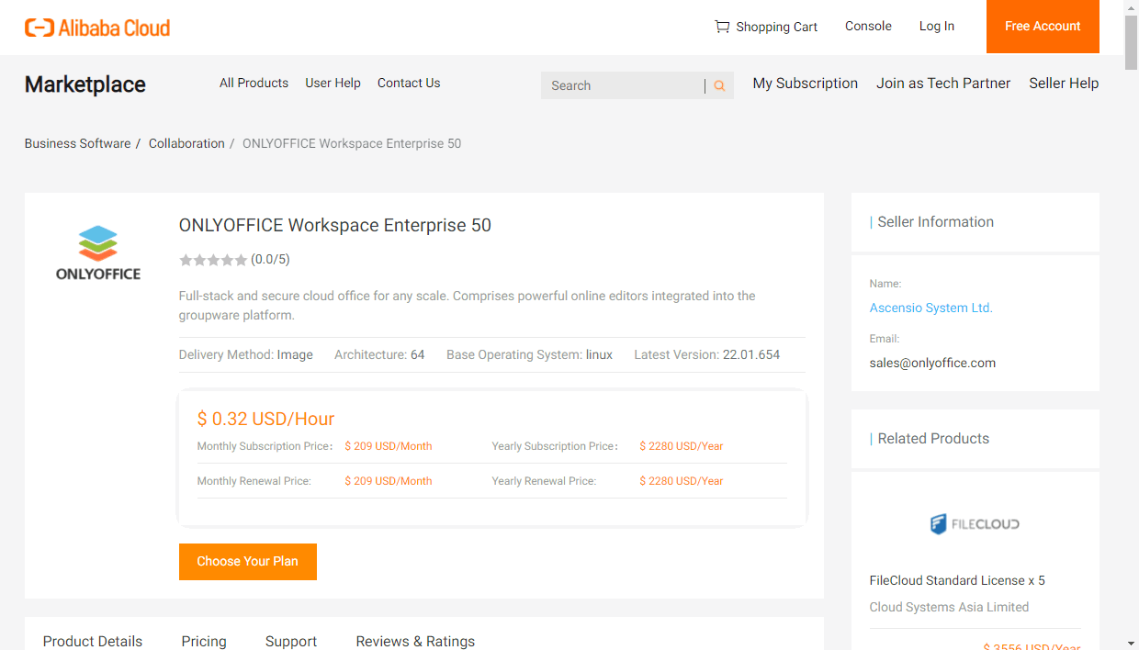The height and width of the screenshot is (650, 1139).
Task: Click the $ 0.32 USD/Hour price
Action: coord(265,419)
